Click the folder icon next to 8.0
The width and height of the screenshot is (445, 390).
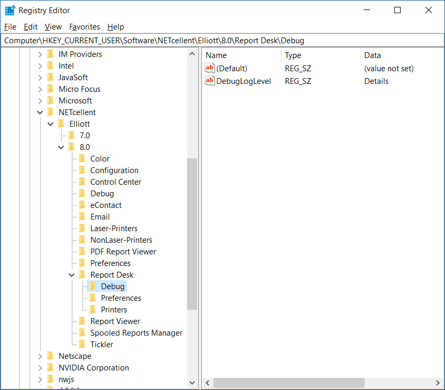tap(71, 147)
